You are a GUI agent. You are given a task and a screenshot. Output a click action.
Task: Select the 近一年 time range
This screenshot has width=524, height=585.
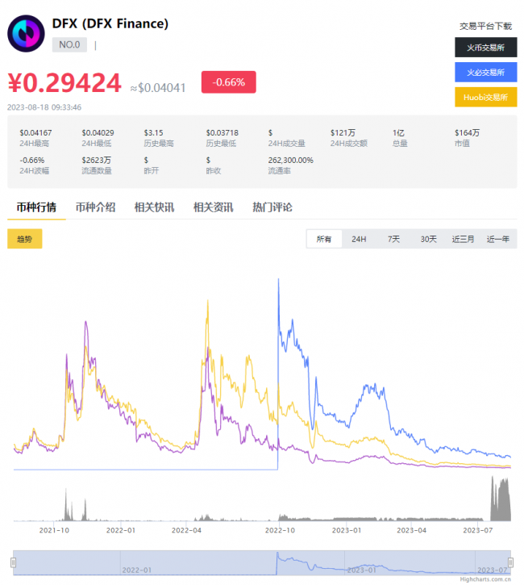498,239
